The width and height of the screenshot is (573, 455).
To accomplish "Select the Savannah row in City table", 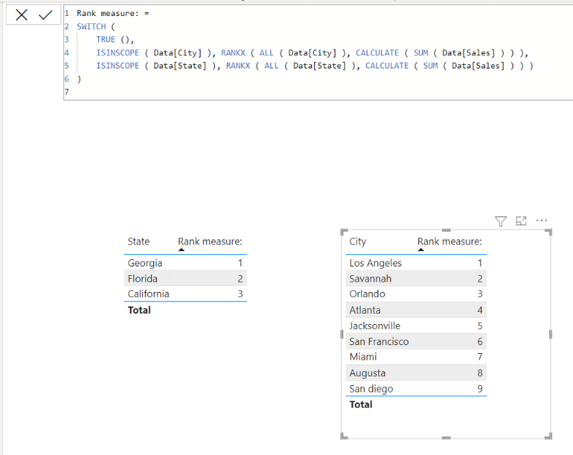I will coord(416,278).
